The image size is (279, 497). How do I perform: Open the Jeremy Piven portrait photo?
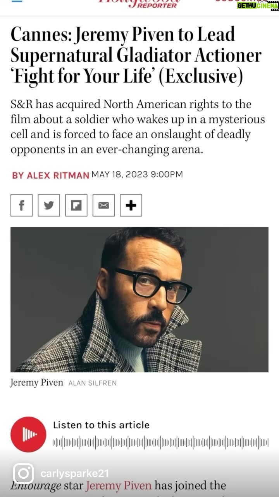point(139,300)
